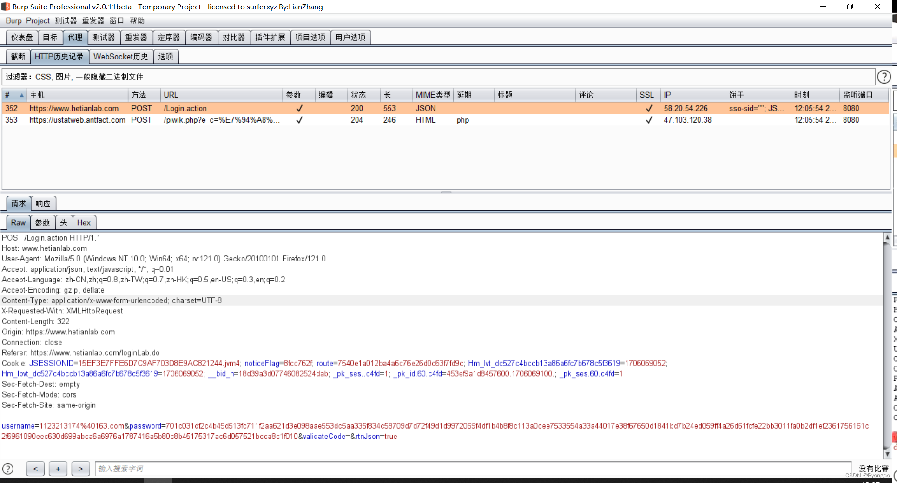
Task: Sort by the 主机 column header
Action: 77,95
